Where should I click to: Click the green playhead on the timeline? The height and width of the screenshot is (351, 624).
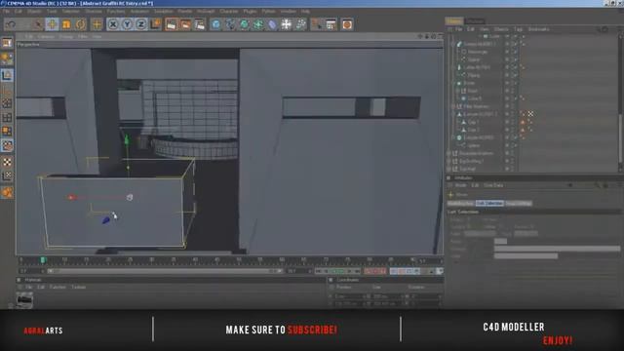pos(43,260)
